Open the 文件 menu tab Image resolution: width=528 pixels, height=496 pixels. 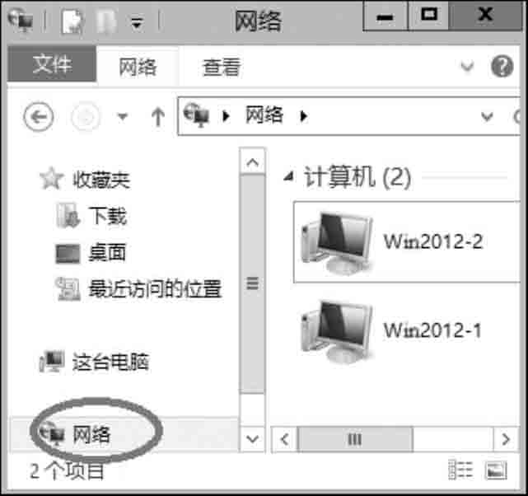[52, 64]
